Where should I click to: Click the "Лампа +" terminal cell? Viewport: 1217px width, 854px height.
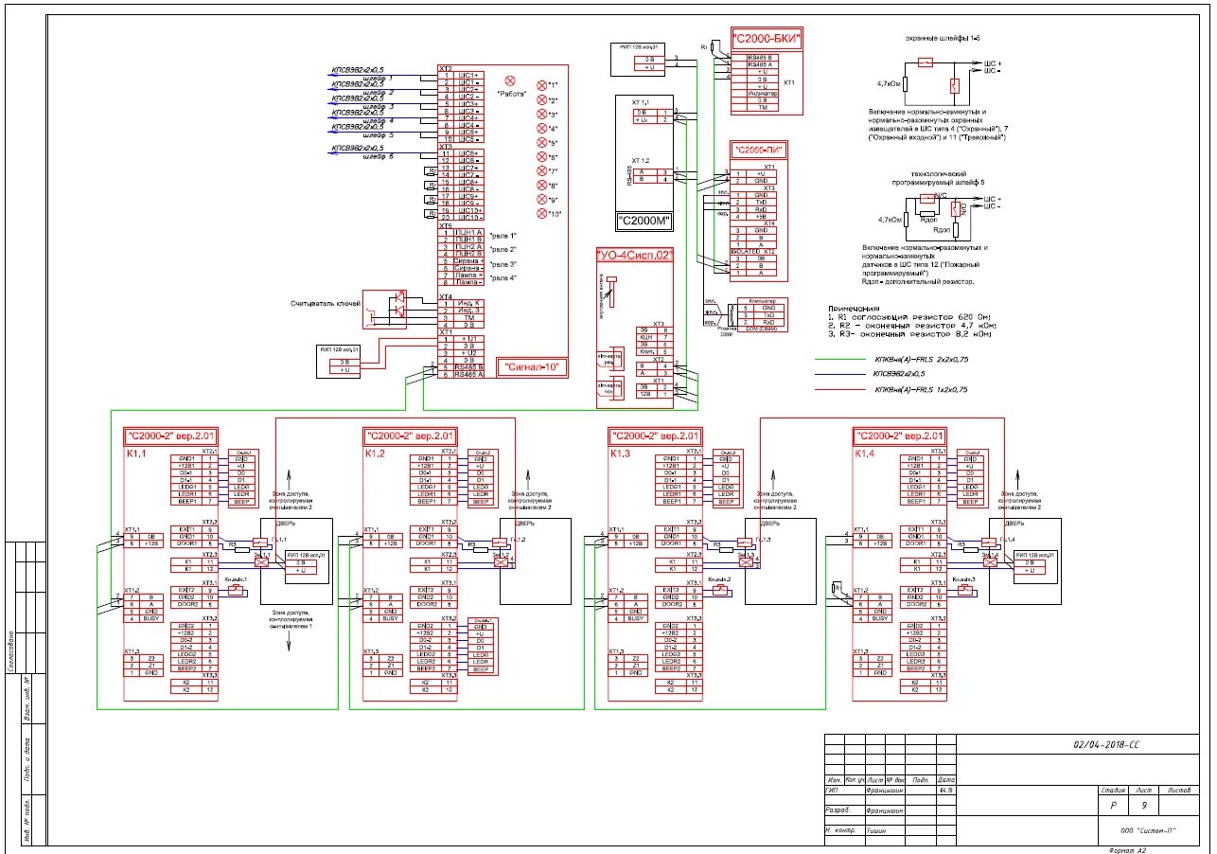pyautogui.click(x=470, y=275)
